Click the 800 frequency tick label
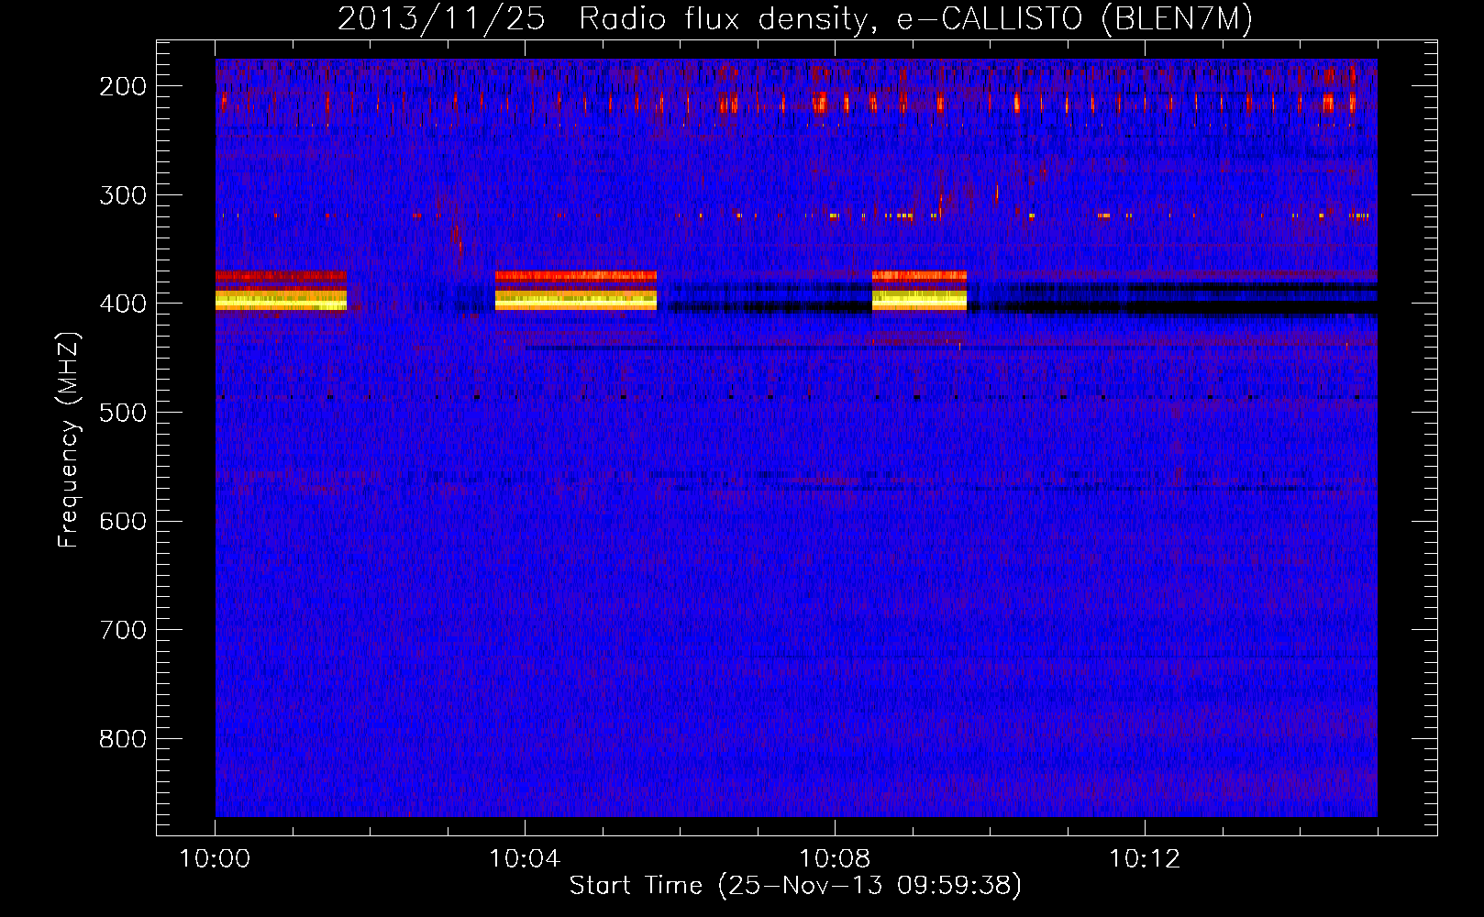 click(x=123, y=739)
